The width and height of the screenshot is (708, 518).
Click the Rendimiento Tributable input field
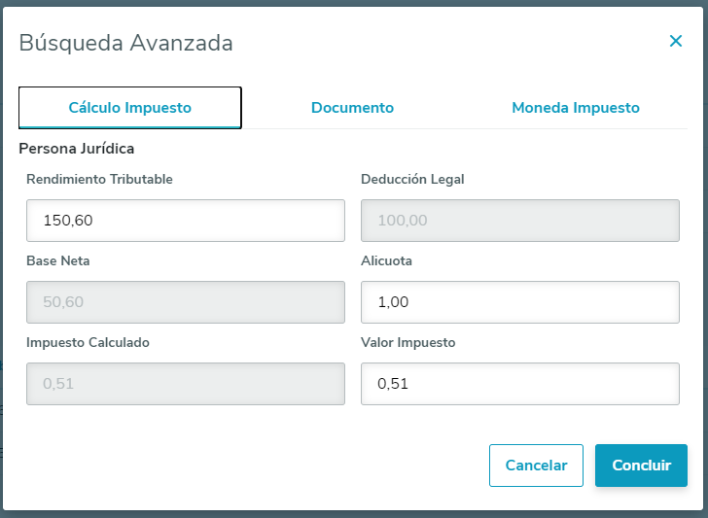pyautogui.click(x=186, y=221)
